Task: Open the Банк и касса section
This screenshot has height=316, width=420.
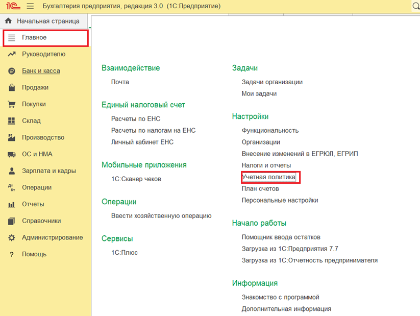Action: (x=41, y=71)
